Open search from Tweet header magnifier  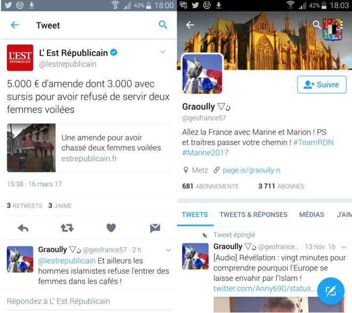(163, 24)
